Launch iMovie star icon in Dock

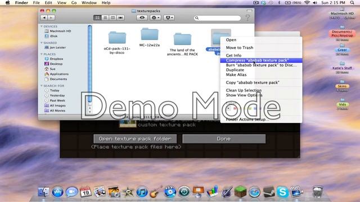pyautogui.click(x=128, y=192)
